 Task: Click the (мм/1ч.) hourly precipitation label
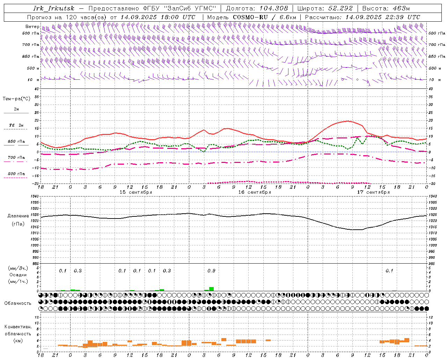[18, 281]
